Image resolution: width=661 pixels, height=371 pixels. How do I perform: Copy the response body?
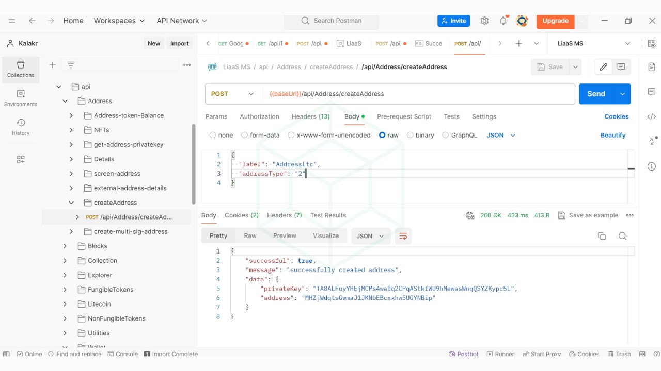[x=602, y=236]
